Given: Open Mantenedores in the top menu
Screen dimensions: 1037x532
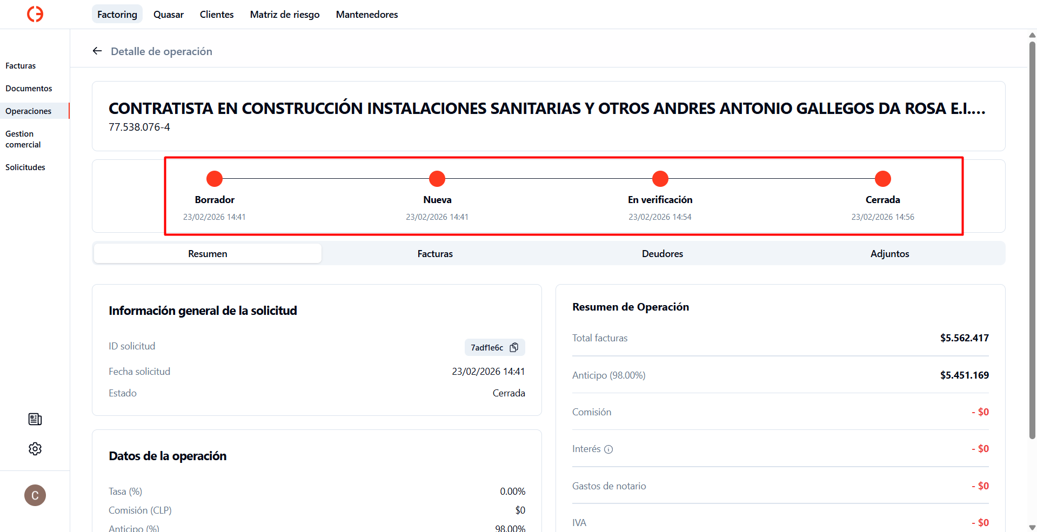Looking at the screenshot, I should (367, 15).
